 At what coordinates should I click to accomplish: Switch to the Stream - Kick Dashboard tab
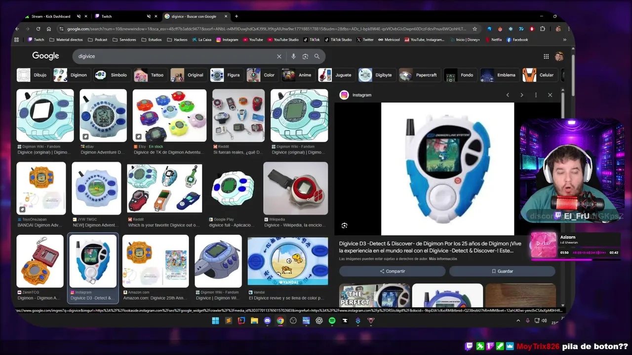pos(51,16)
